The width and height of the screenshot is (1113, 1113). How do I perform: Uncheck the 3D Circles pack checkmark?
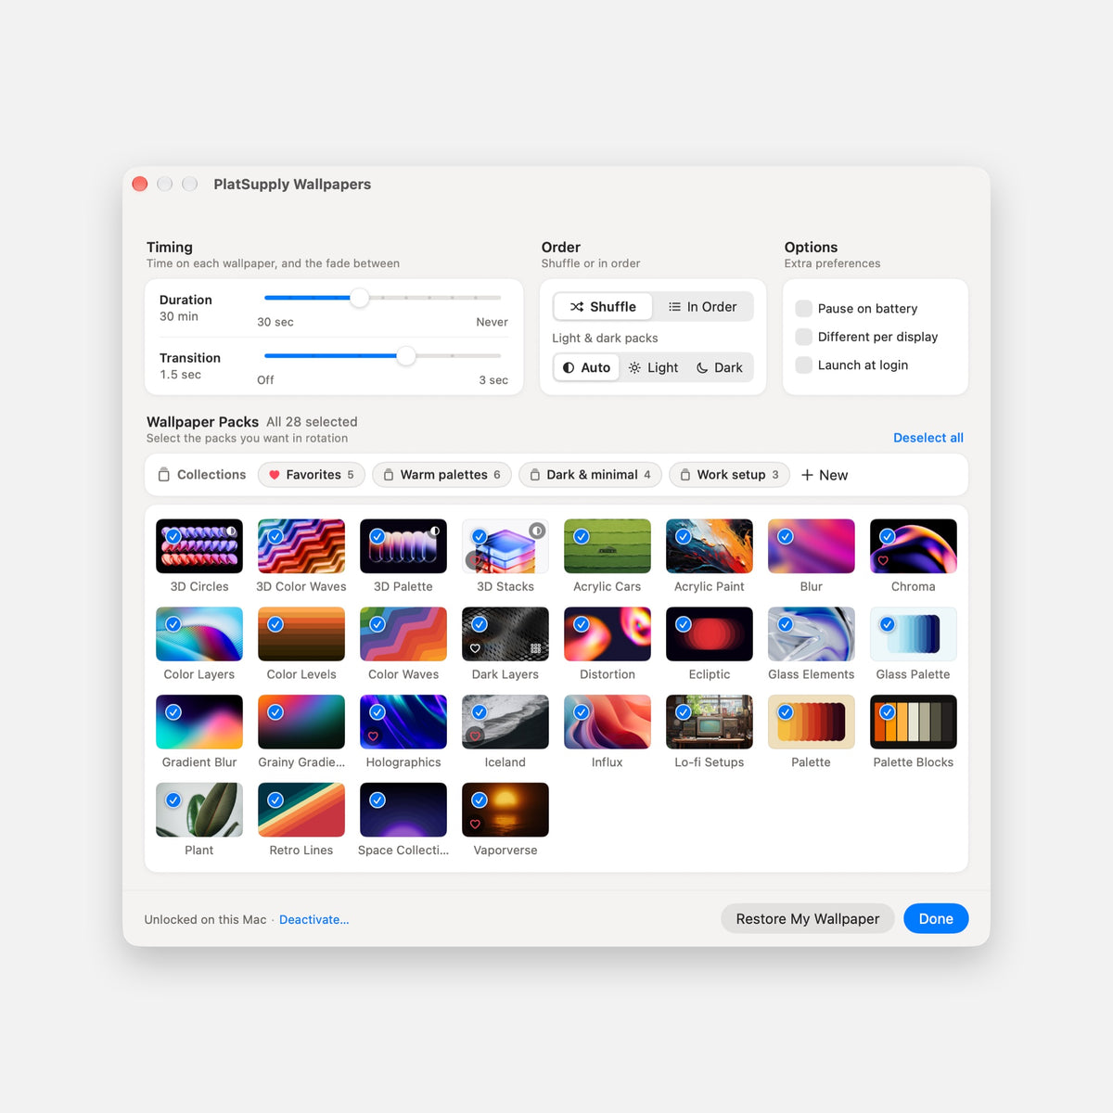tap(173, 536)
